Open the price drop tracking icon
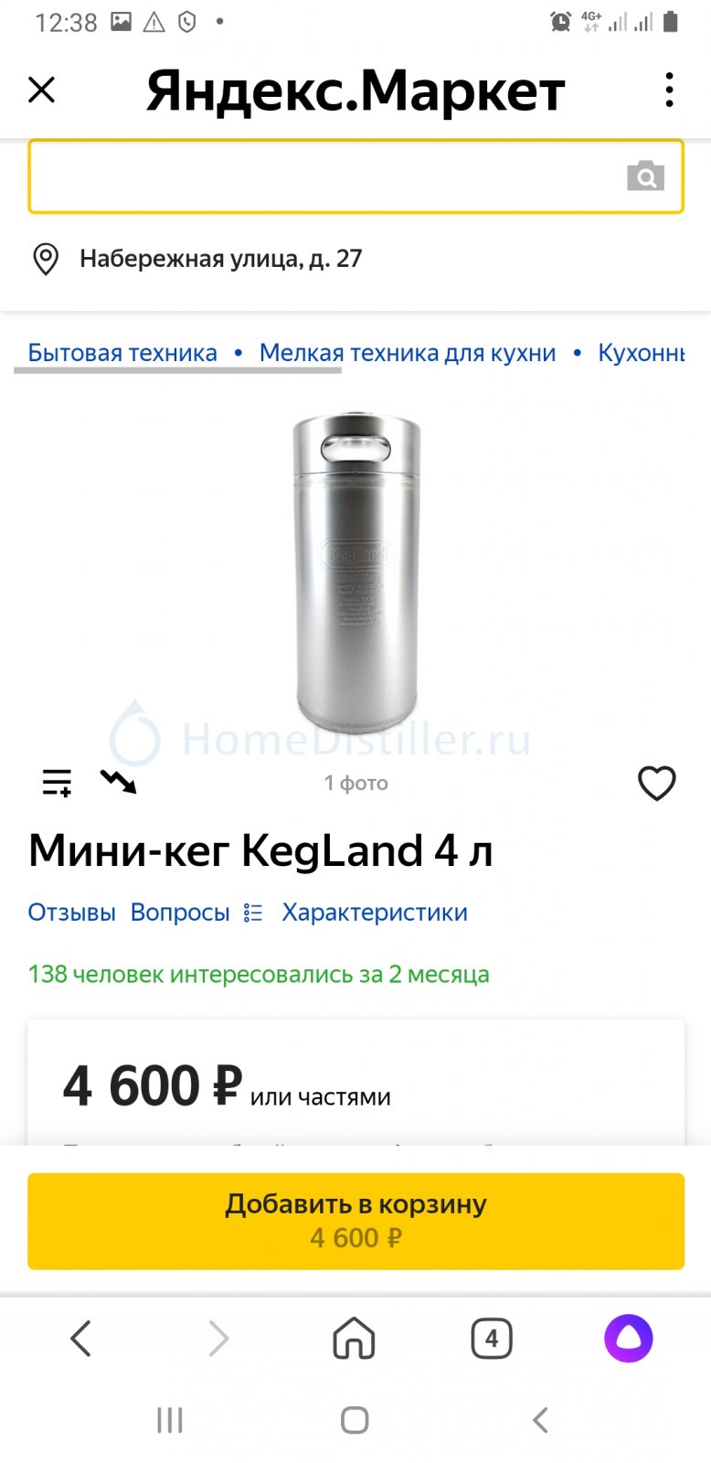 tap(119, 781)
